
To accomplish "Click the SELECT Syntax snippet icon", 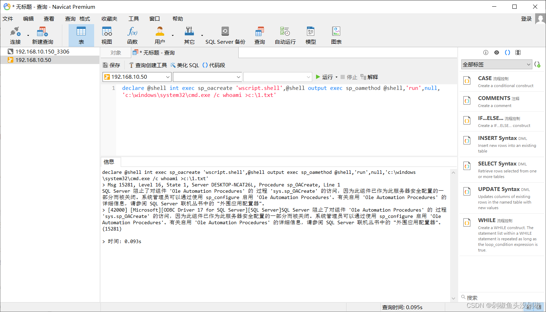I will (467, 166).
